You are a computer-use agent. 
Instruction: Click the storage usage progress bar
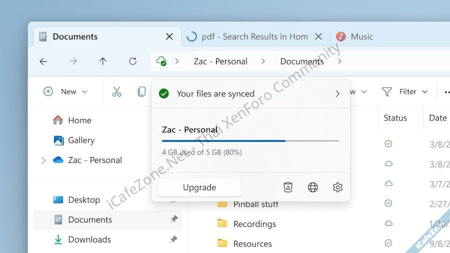(x=250, y=141)
